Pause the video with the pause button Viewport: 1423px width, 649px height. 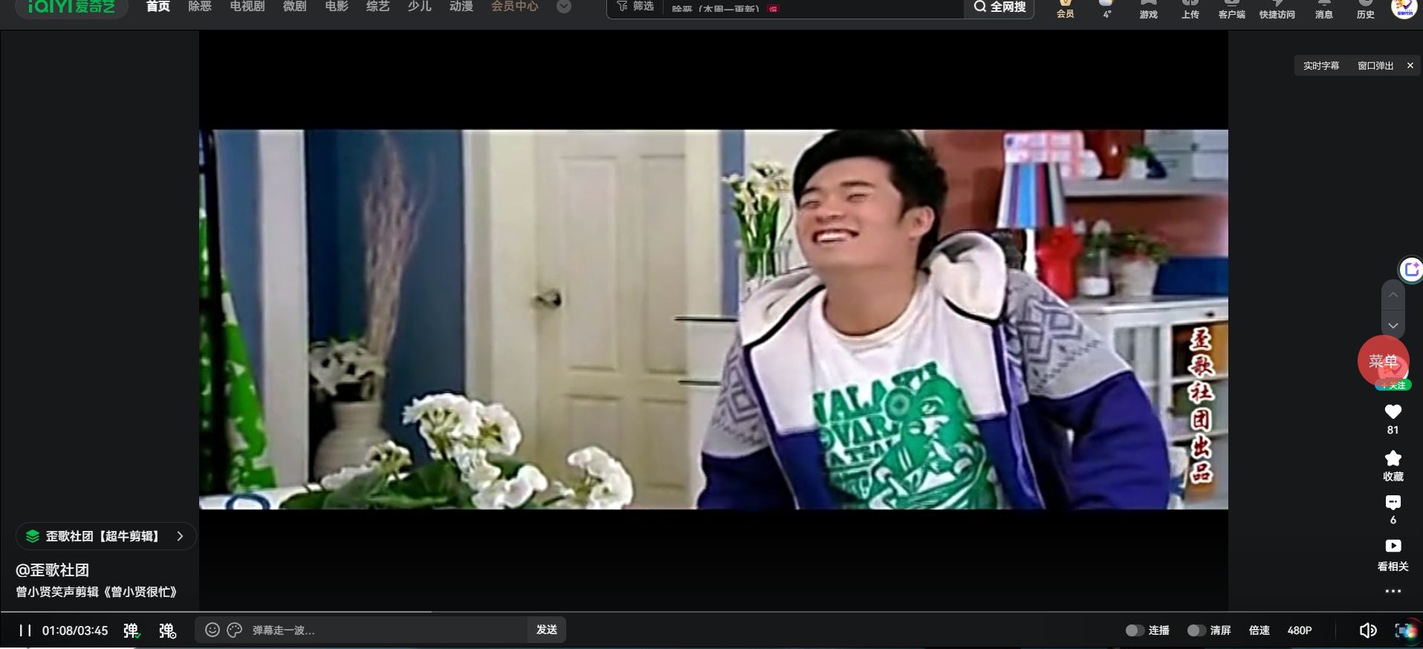25,630
